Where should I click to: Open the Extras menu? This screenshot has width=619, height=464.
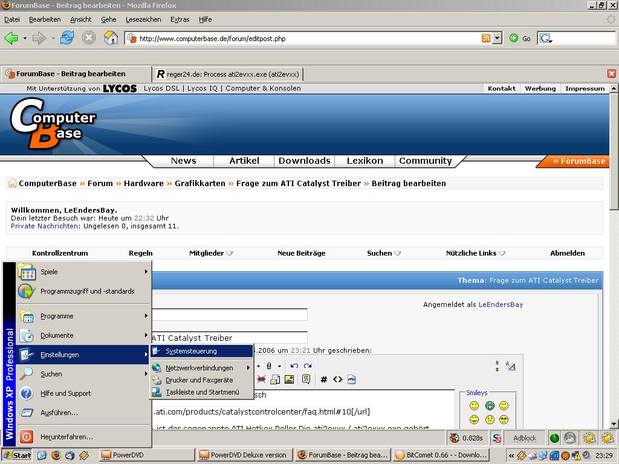tap(180, 19)
